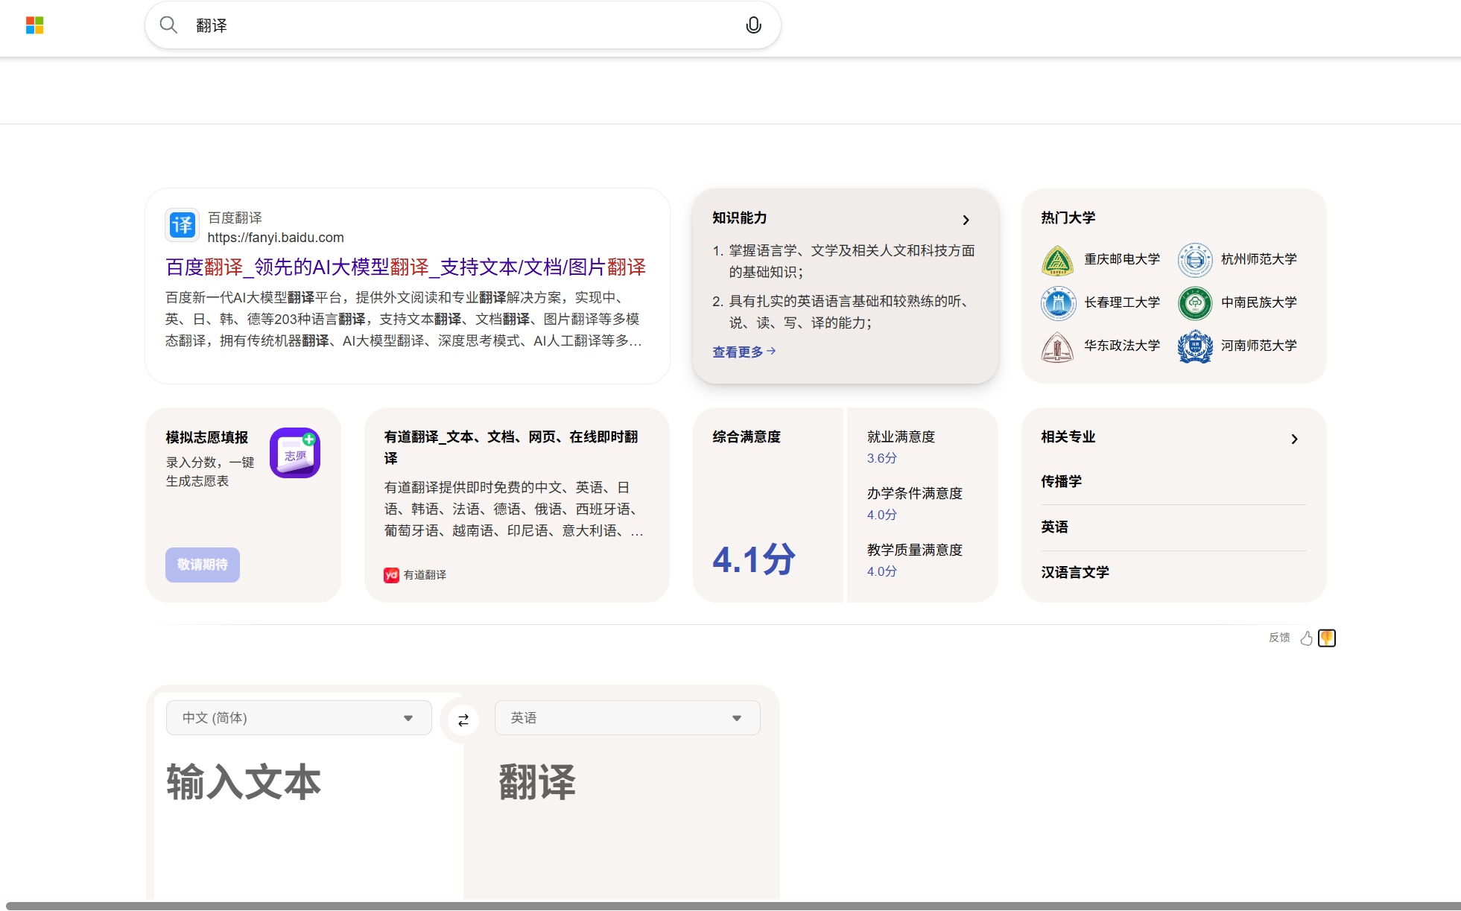Click the 有道翻译 yd logo icon

coord(391,575)
